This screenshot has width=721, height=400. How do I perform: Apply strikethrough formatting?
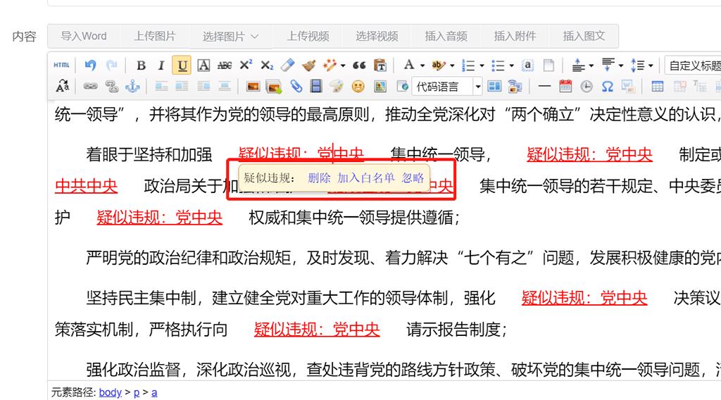coord(225,65)
